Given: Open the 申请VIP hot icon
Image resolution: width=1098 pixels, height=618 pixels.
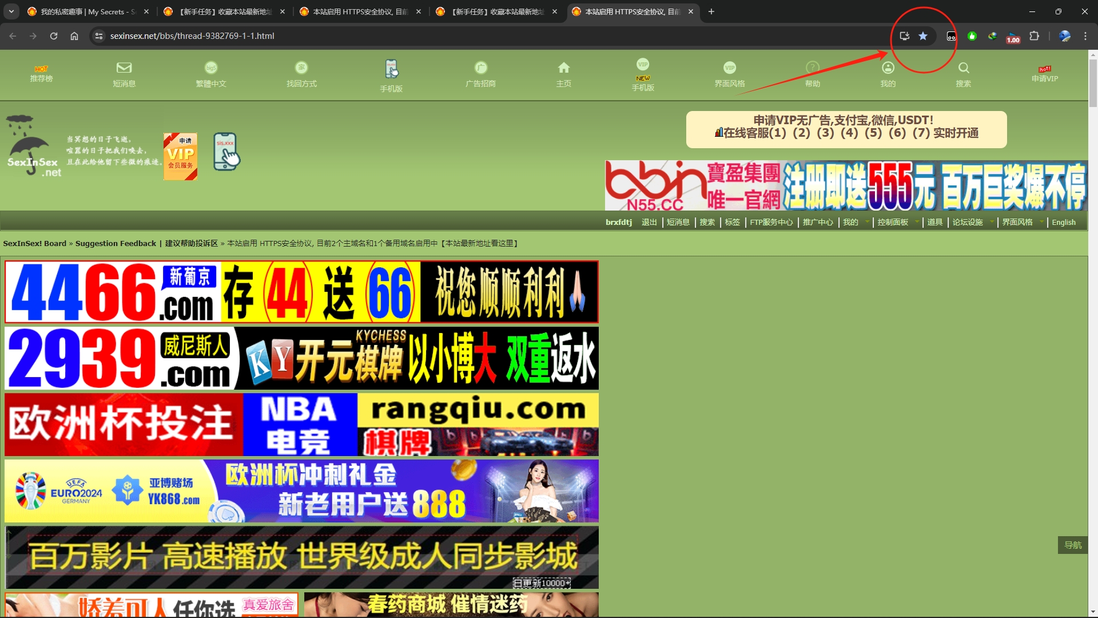Looking at the screenshot, I should 1045,74.
